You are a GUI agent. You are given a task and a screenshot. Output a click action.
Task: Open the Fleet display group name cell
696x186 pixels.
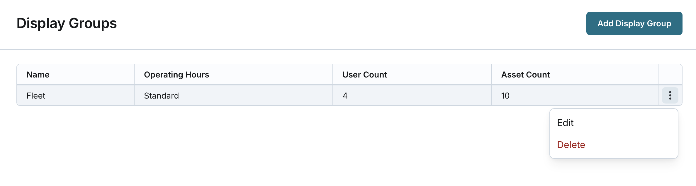pos(36,96)
